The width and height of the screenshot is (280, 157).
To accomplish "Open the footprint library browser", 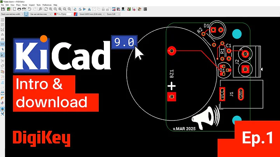I will pyautogui.click(x=118, y=9).
